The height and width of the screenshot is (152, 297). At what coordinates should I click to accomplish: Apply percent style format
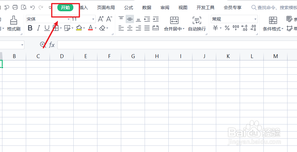point(227,28)
